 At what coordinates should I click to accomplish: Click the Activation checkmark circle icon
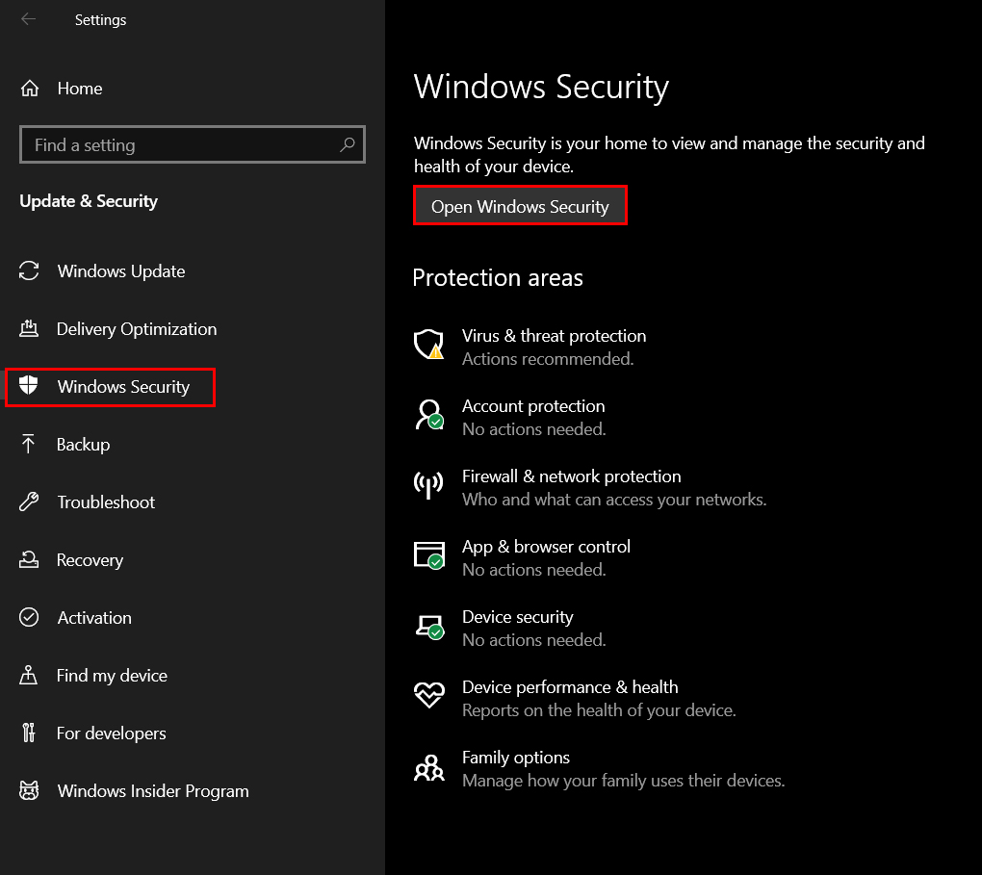click(29, 617)
